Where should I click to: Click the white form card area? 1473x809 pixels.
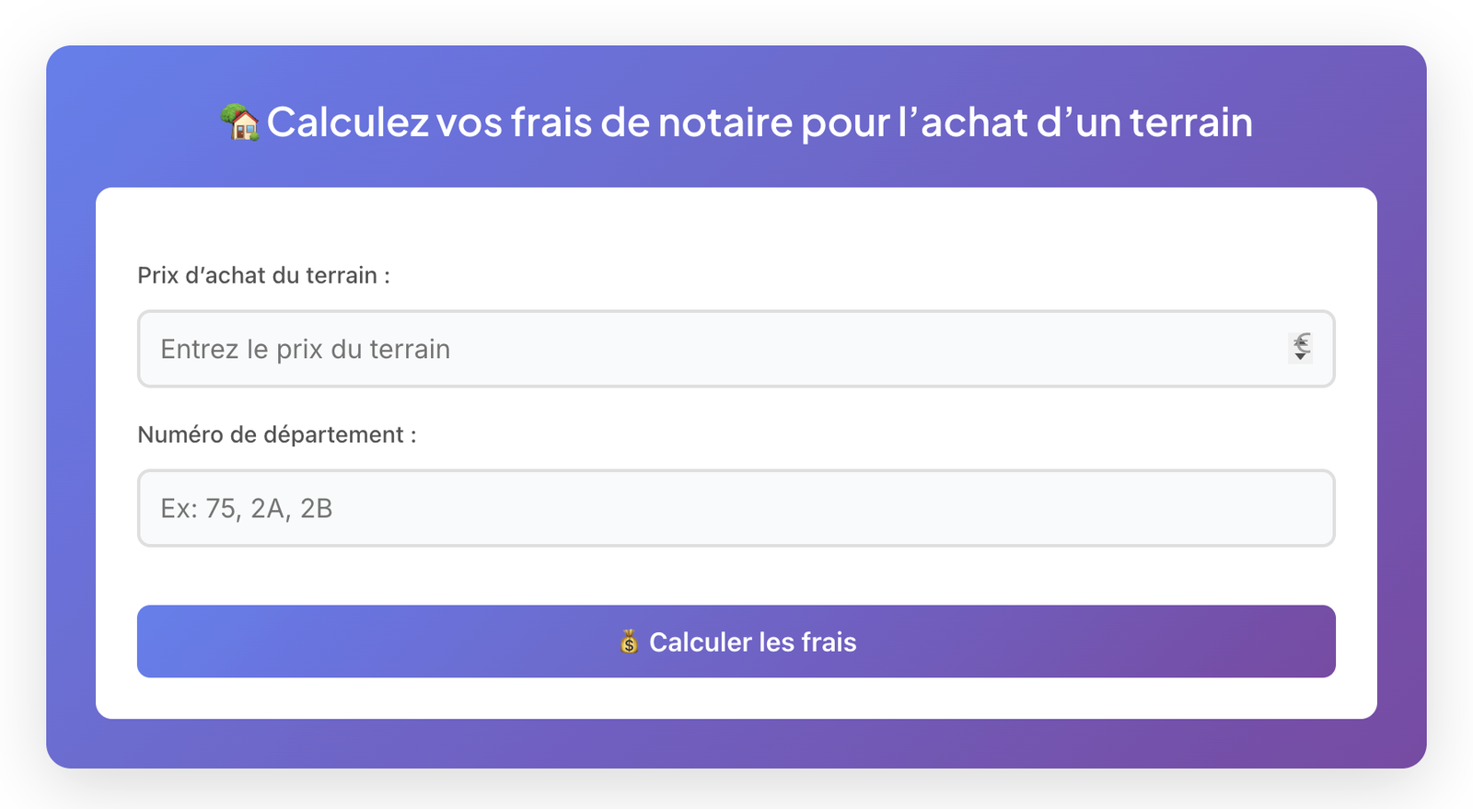coord(736,580)
